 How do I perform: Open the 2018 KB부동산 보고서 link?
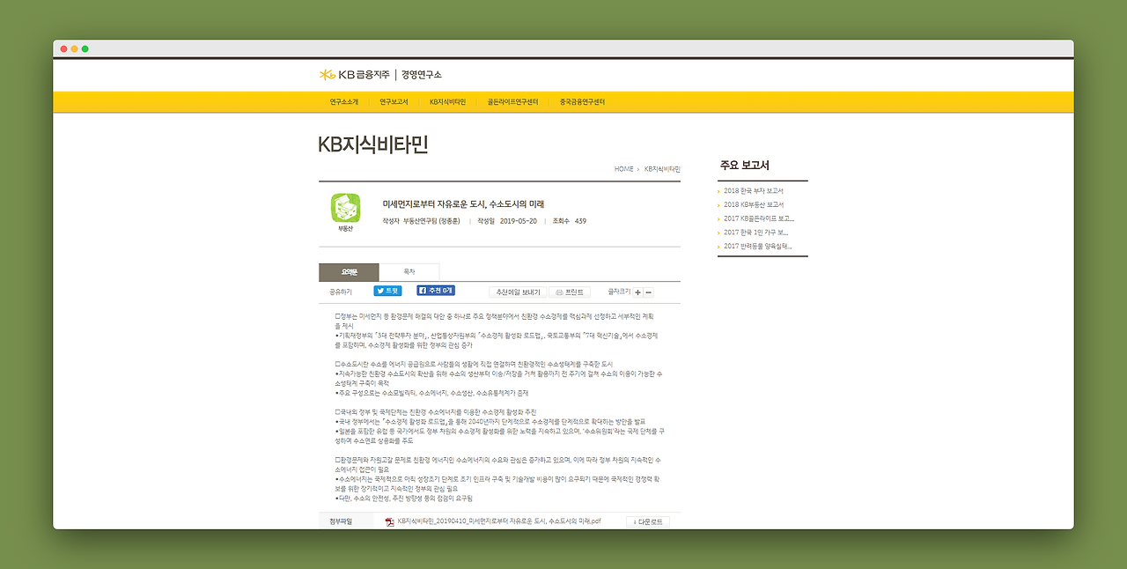pyautogui.click(x=754, y=204)
